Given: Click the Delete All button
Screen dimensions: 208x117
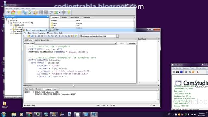Looking at the screenshot, I should 132,43.
